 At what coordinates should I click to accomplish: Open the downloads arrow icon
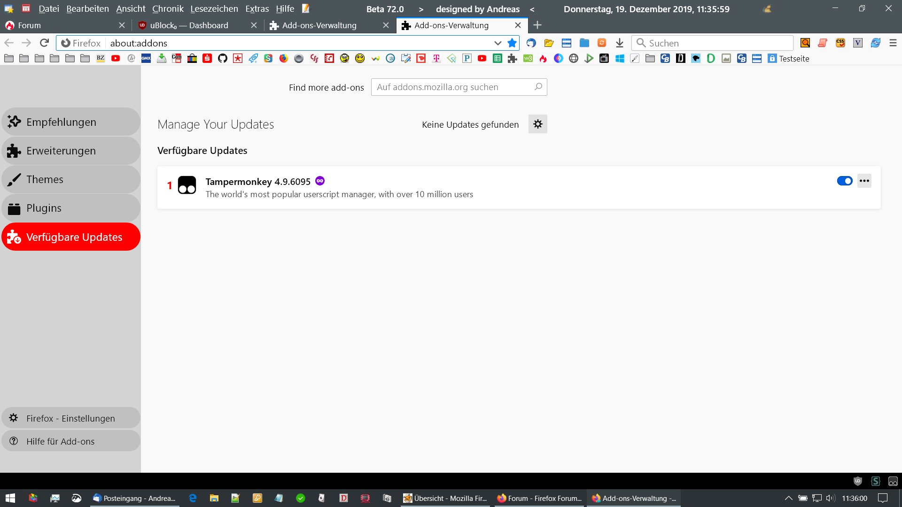(x=619, y=43)
